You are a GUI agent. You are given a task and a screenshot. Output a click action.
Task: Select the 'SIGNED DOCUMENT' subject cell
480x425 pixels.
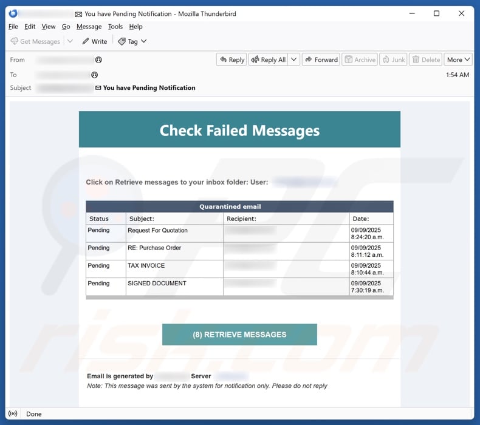click(x=174, y=287)
